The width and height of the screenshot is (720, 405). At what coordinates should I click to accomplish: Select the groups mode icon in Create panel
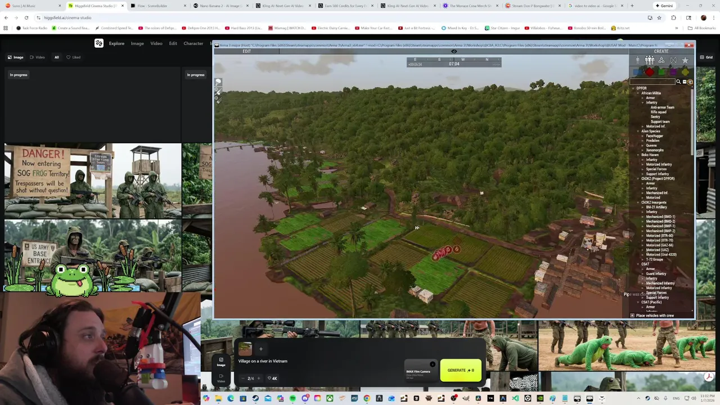click(x=650, y=61)
